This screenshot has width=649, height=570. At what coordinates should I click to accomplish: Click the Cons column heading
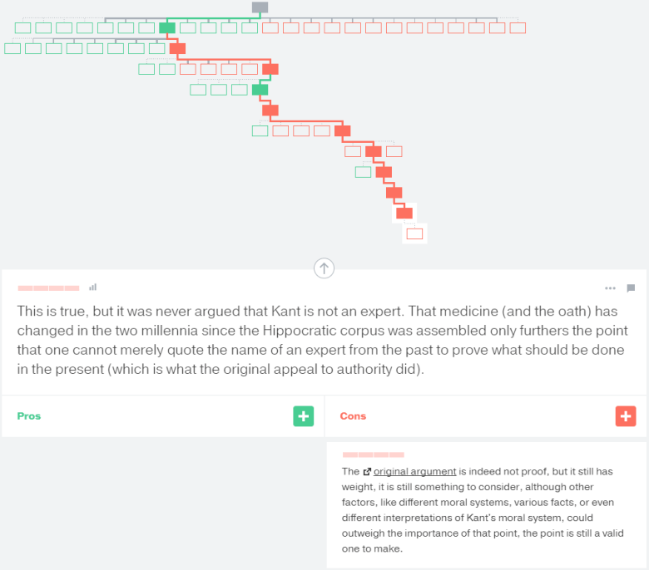[353, 416]
